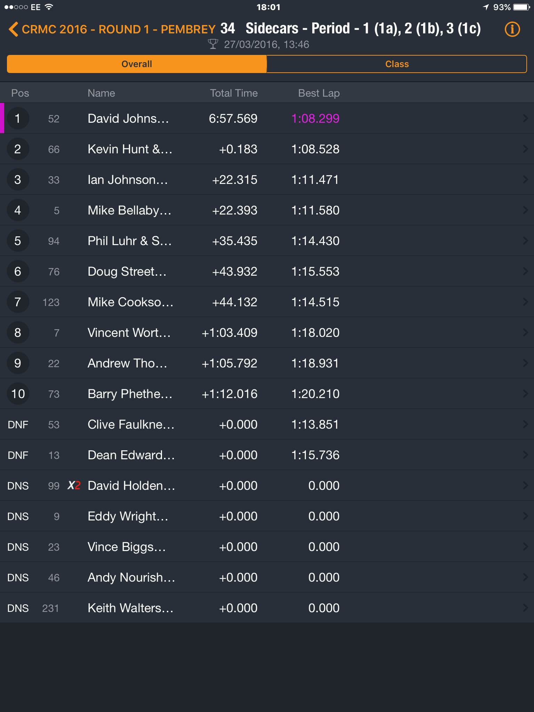The height and width of the screenshot is (712, 534).
Task: Expand David Johns row chevron
Action: (525, 119)
